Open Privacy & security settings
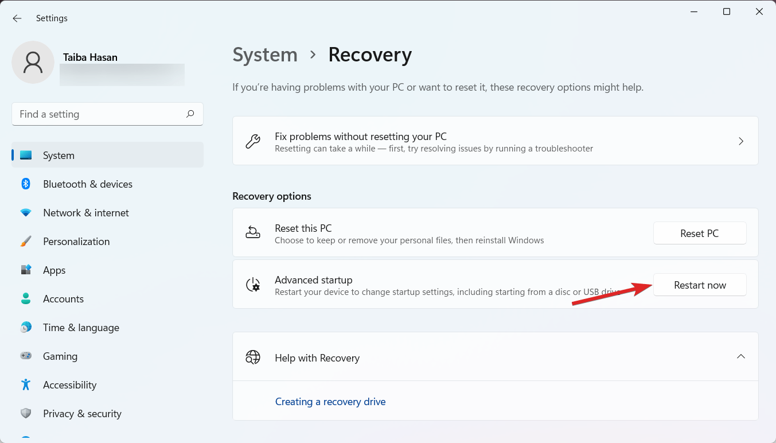This screenshot has width=776, height=443. click(x=107, y=413)
